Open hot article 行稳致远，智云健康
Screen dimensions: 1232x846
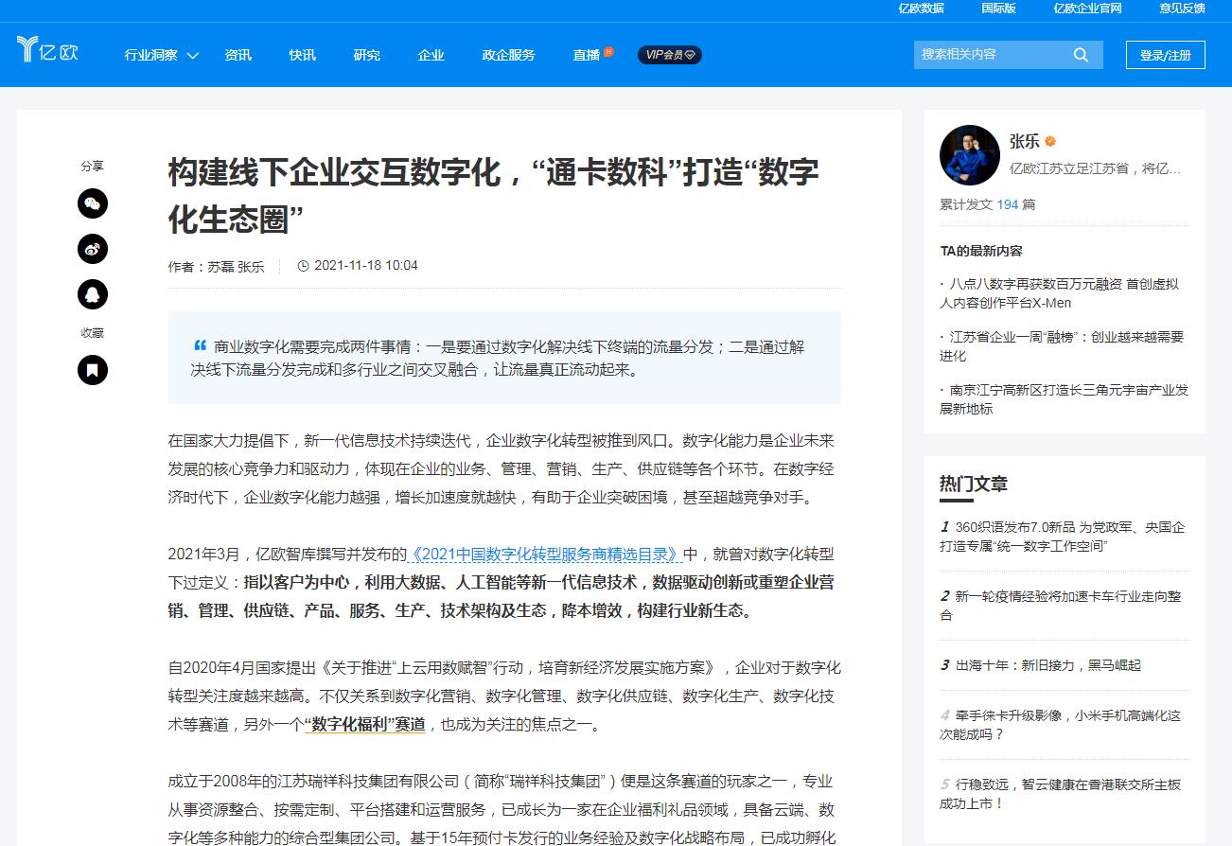coord(1060,794)
